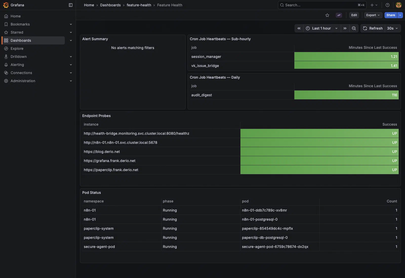Viewport: 405px width, 278px height.
Task: Open the user profile avatar
Action: [399, 5]
